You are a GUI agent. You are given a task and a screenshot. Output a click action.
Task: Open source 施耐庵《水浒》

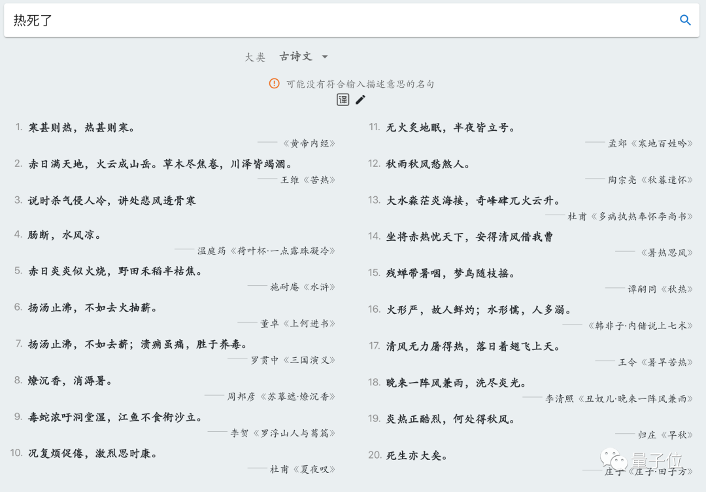click(303, 287)
